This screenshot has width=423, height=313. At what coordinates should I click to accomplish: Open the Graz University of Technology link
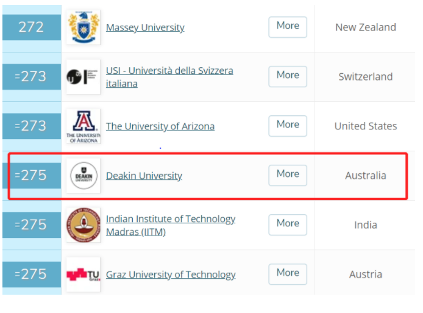(171, 275)
